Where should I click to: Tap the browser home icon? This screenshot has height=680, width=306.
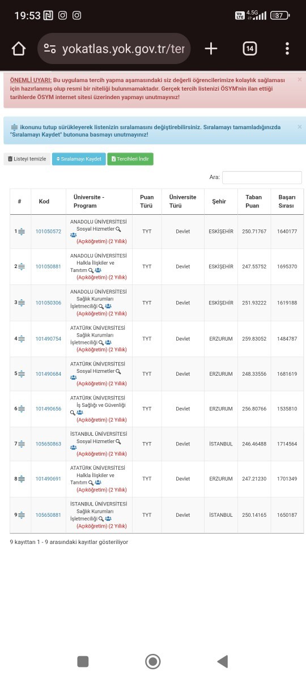click(19, 49)
